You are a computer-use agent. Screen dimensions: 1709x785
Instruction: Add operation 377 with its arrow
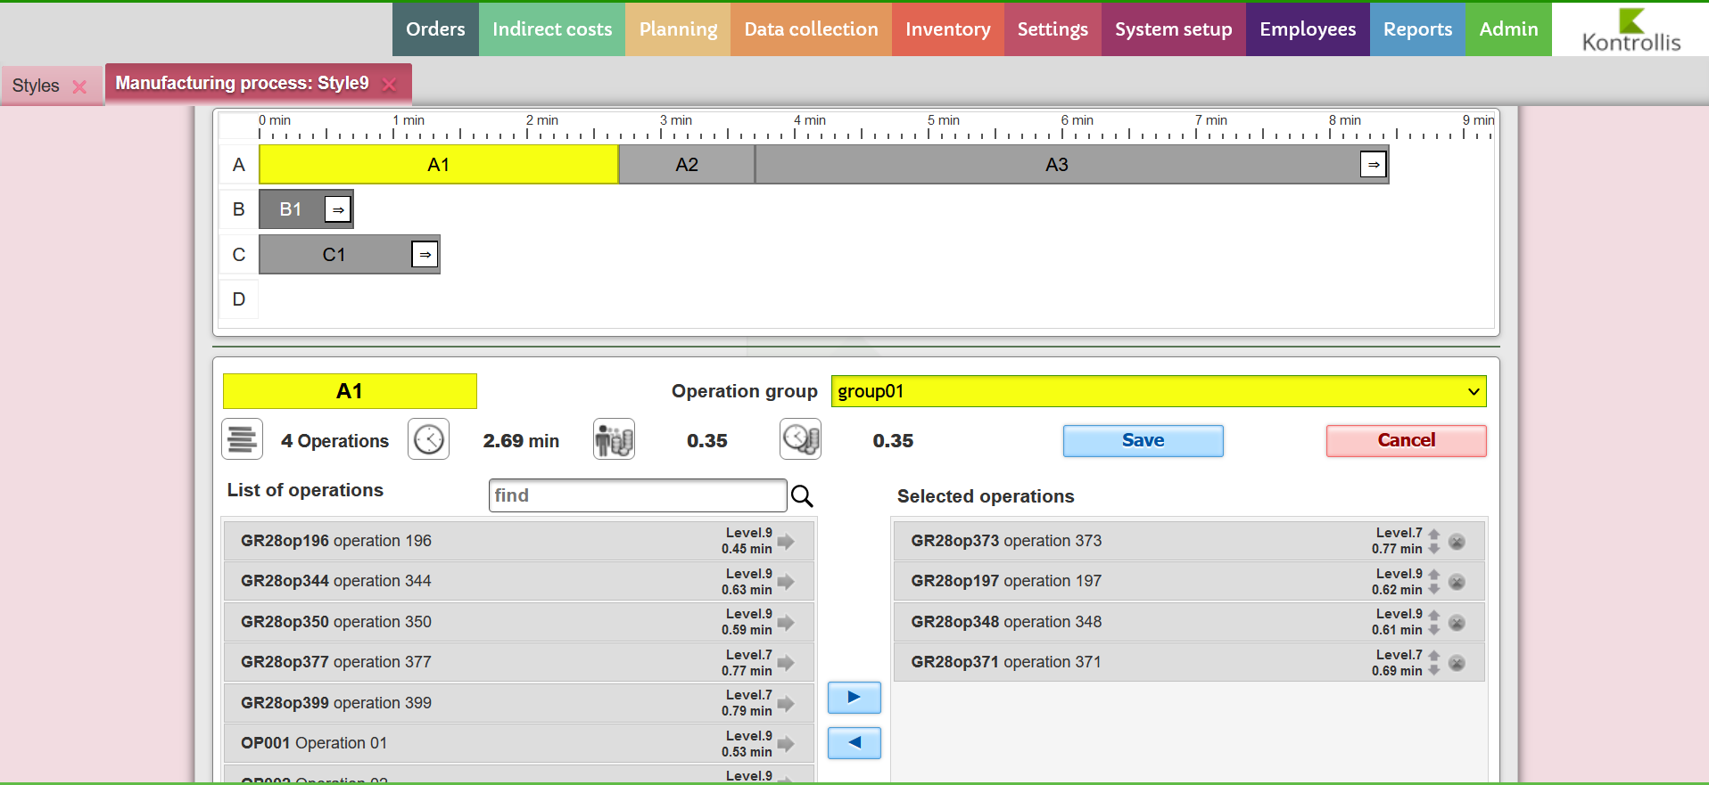[x=786, y=663]
